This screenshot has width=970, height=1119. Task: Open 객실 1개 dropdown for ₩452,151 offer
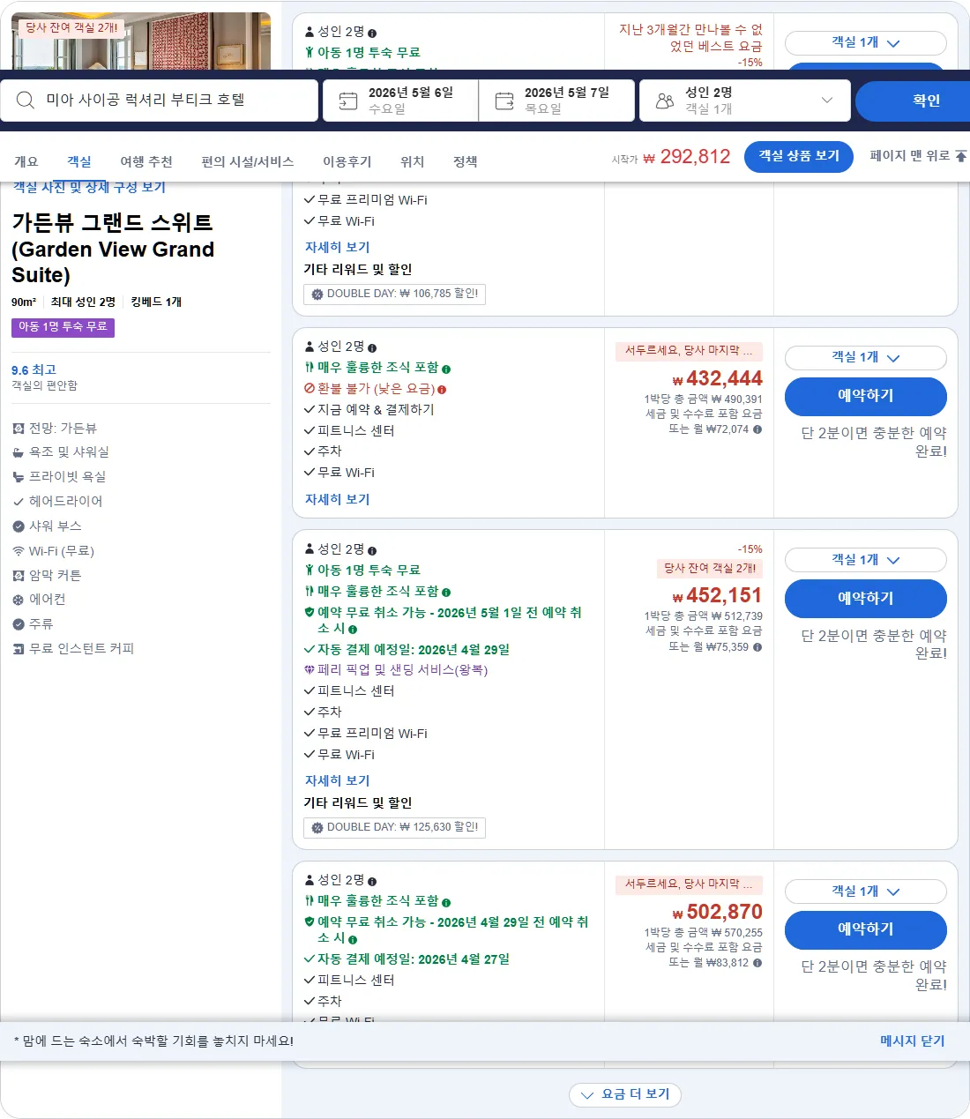865,560
